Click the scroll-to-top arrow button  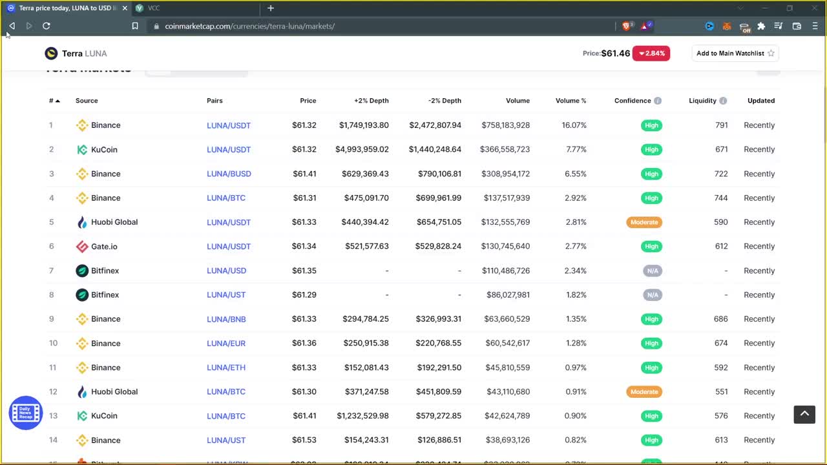[x=804, y=414]
